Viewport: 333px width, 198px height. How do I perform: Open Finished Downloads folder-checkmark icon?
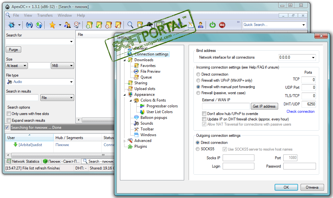pos(99,25)
